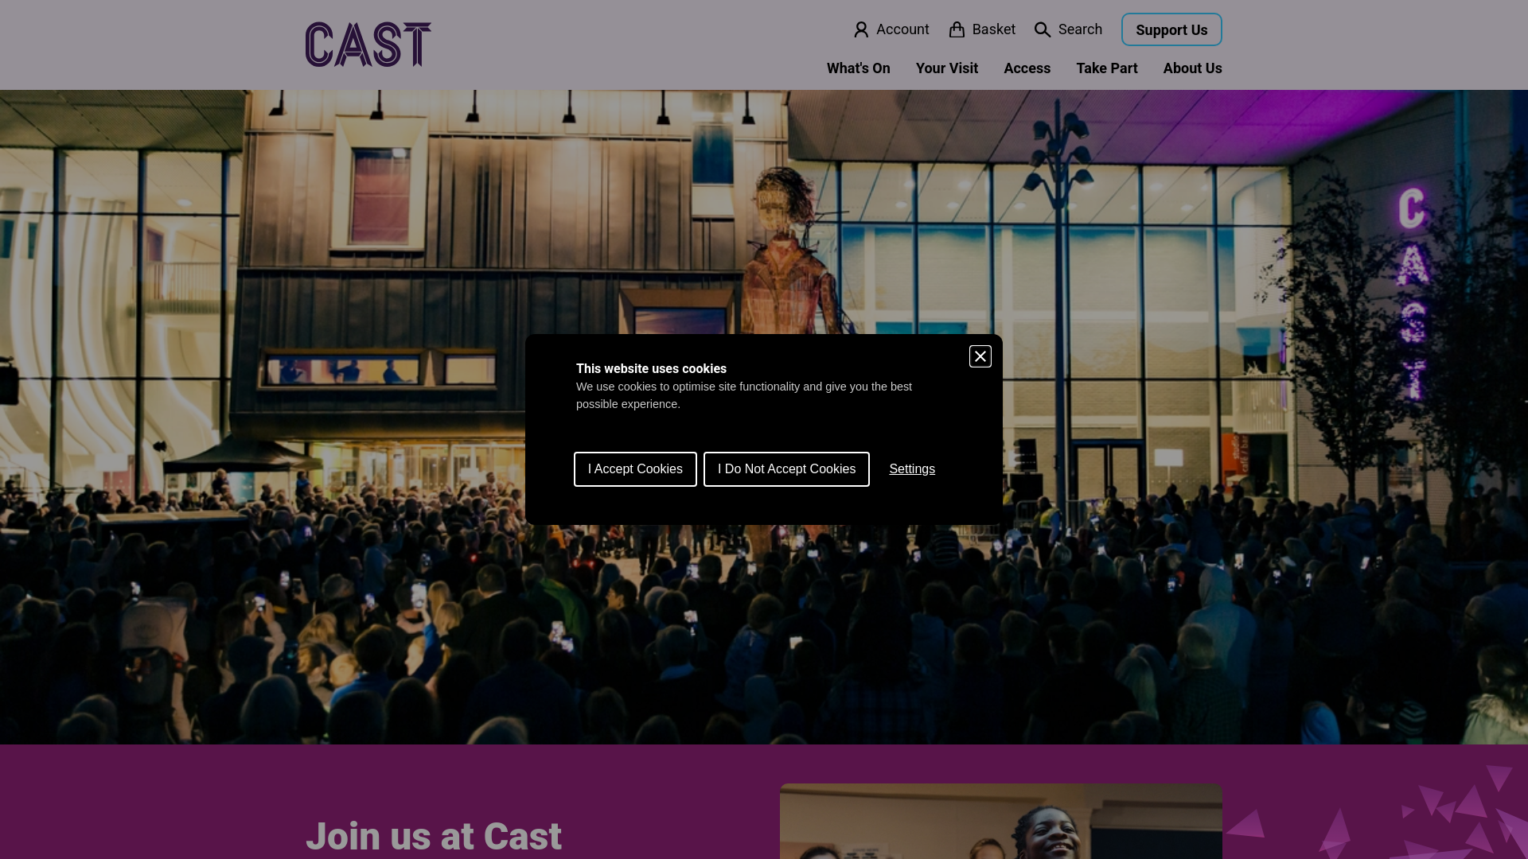Click the smiling person photo thumbnail

pyautogui.click(x=1001, y=822)
